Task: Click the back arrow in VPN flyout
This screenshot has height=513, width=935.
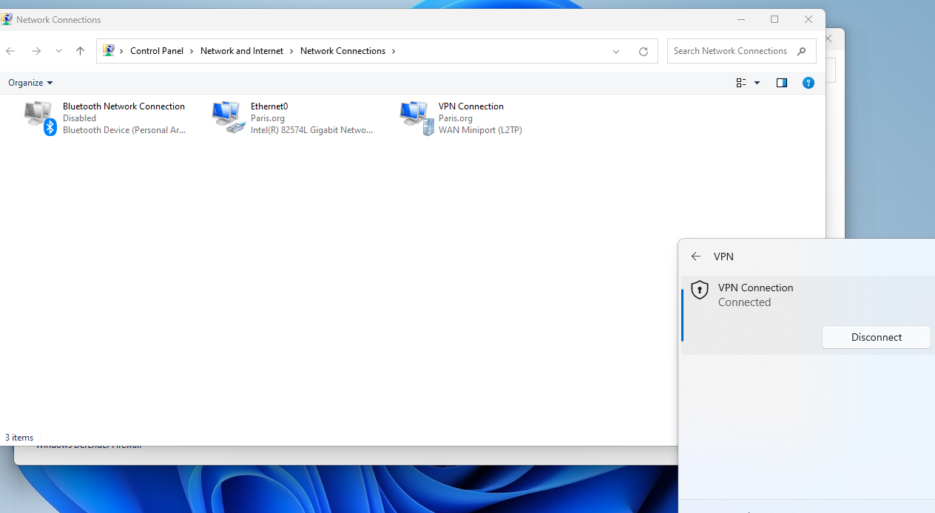Action: pos(695,256)
